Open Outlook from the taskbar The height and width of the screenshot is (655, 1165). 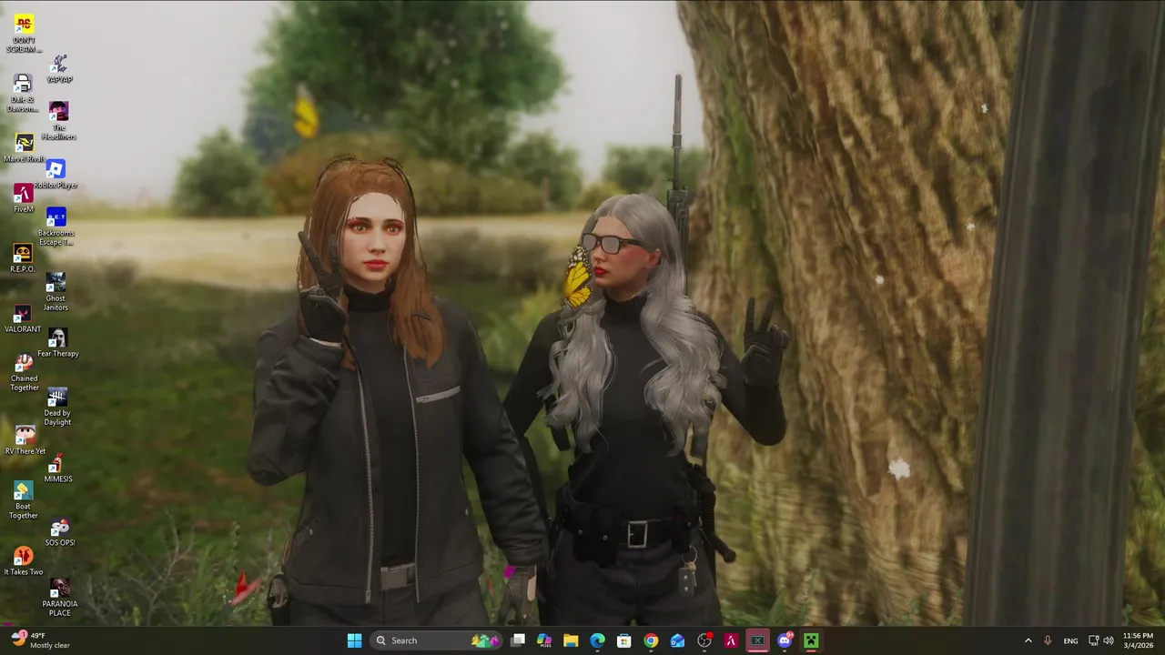pyautogui.click(x=677, y=640)
